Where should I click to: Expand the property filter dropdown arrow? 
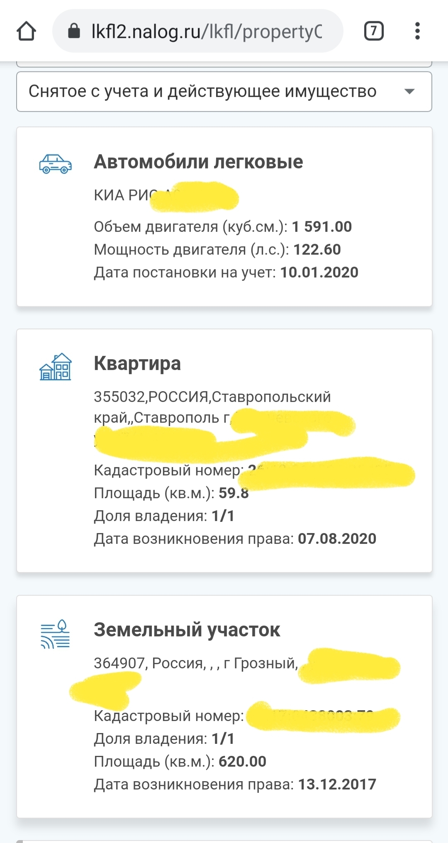click(x=409, y=91)
